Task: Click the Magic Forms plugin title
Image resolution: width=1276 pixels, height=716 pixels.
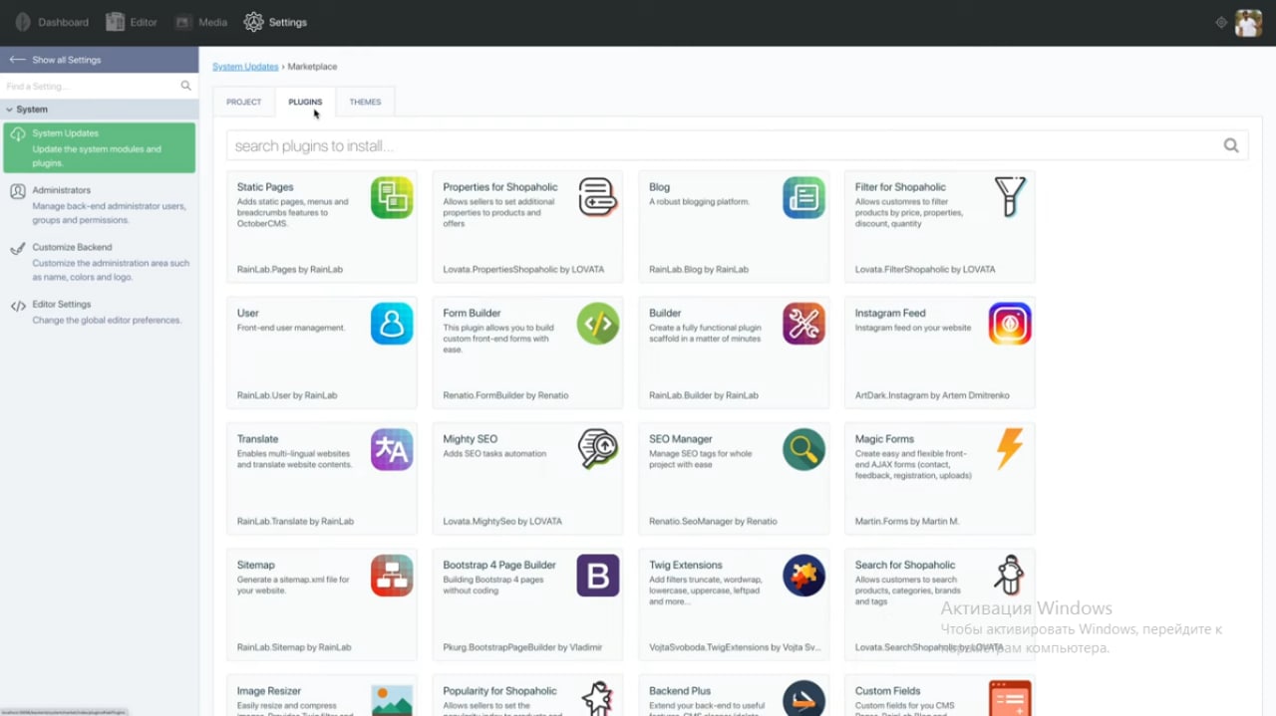Action: tap(884, 439)
